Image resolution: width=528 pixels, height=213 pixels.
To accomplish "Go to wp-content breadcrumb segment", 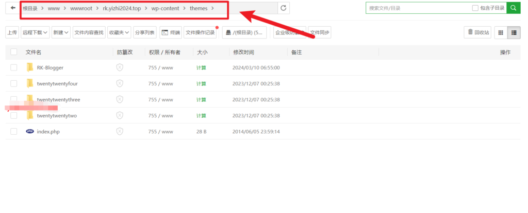I will coord(166,8).
